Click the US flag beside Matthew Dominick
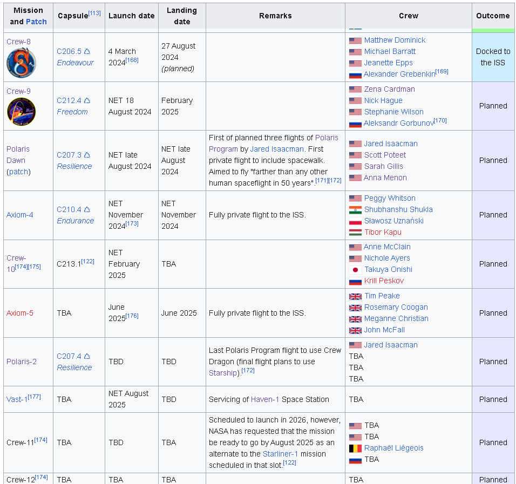516x484 pixels. (x=355, y=40)
